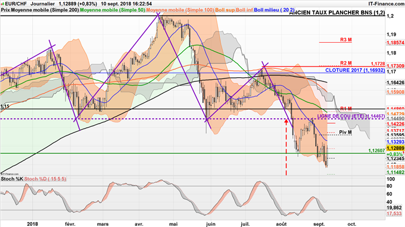Image resolution: width=405 pixels, height=227 pixels.
Task: Click the red 1,18574 price tag
Action: point(395,43)
